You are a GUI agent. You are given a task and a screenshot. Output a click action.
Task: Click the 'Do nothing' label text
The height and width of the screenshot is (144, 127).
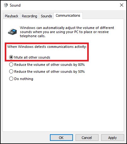coord(24,79)
